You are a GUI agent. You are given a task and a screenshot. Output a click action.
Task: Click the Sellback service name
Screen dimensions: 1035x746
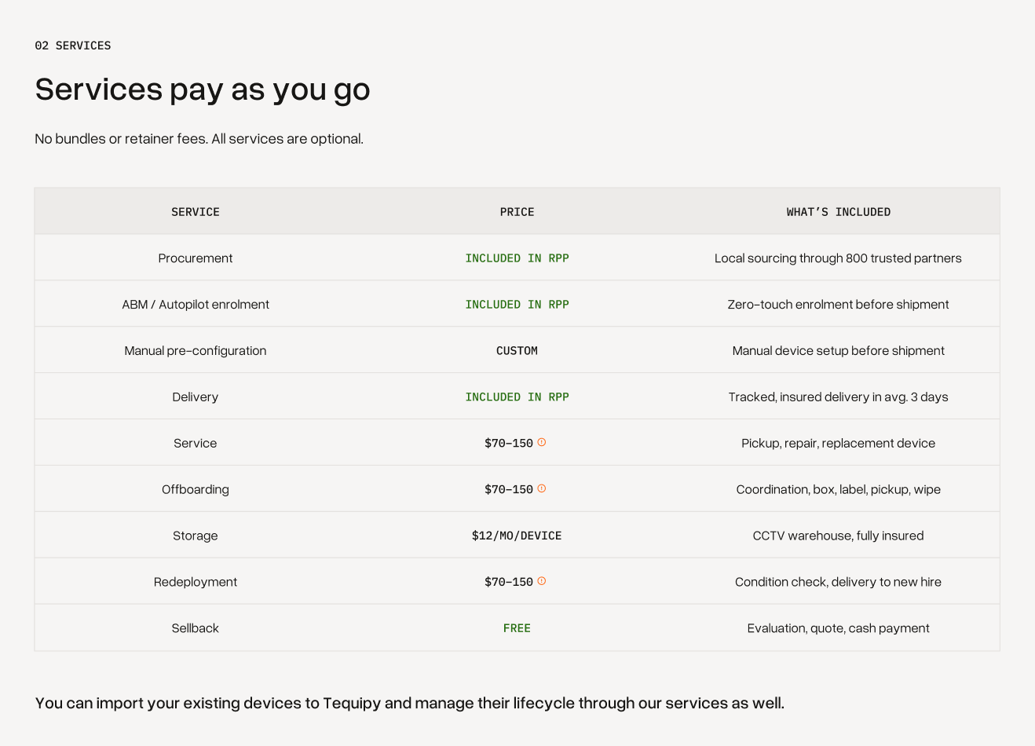(x=196, y=628)
